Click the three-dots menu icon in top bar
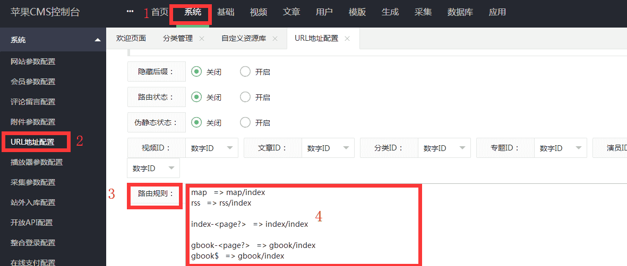 (x=130, y=12)
